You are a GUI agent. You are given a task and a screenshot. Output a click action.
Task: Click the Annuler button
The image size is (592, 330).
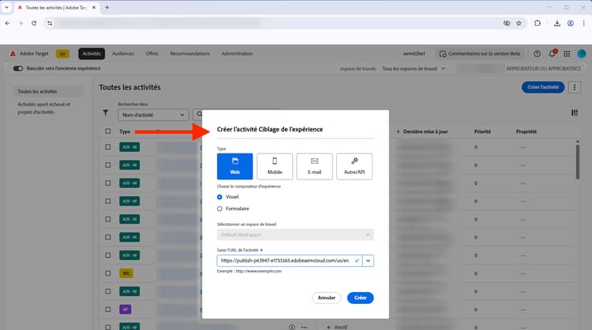coord(326,298)
